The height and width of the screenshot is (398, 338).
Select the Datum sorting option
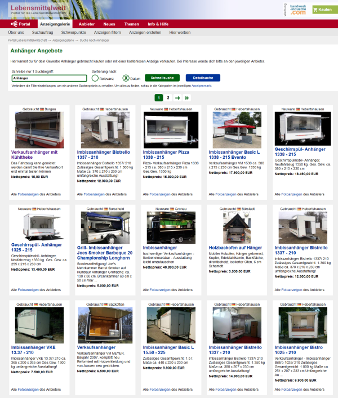pyautogui.click(x=126, y=78)
